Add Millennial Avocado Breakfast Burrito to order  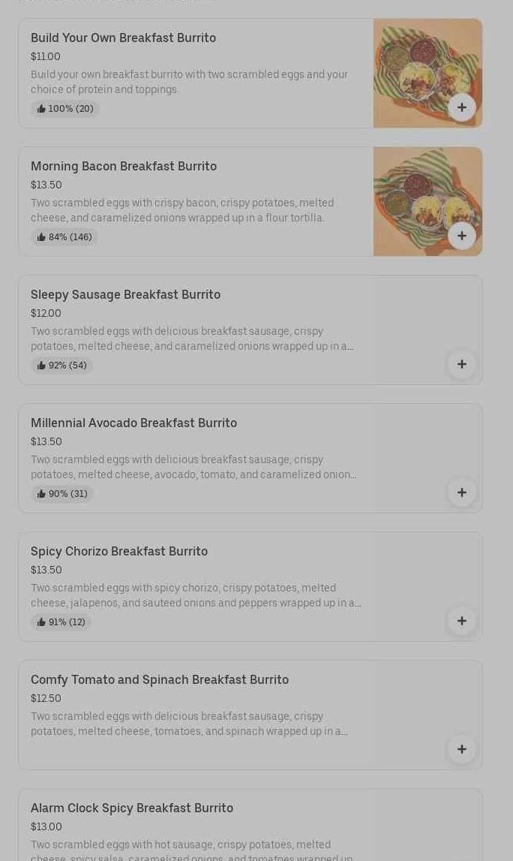click(x=461, y=492)
